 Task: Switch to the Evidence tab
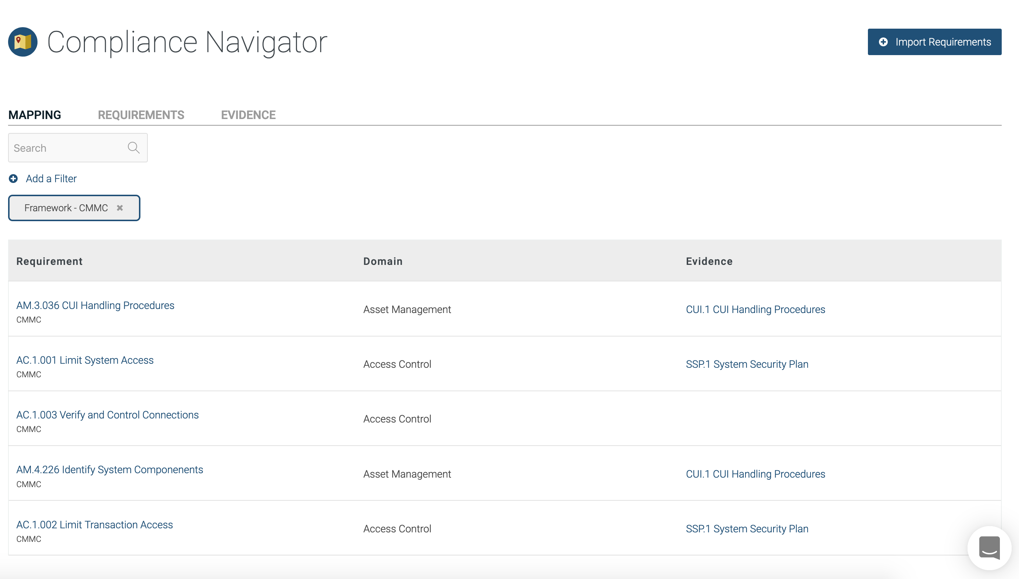point(248,115)
